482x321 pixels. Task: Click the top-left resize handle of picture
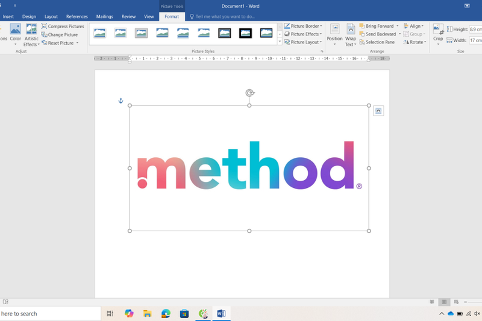coord(130,105)
